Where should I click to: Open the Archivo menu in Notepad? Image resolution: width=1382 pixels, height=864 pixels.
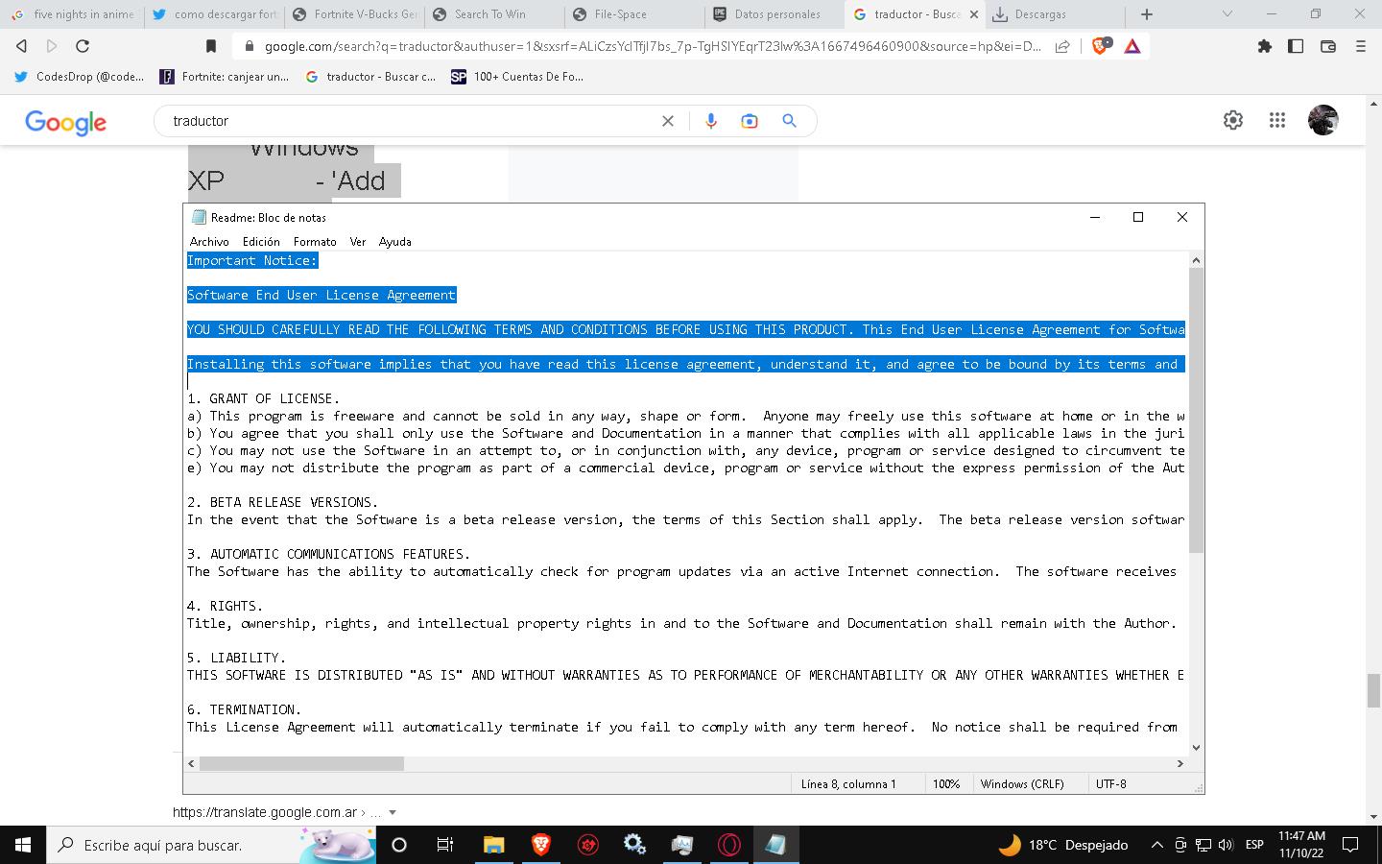(209, 242)
